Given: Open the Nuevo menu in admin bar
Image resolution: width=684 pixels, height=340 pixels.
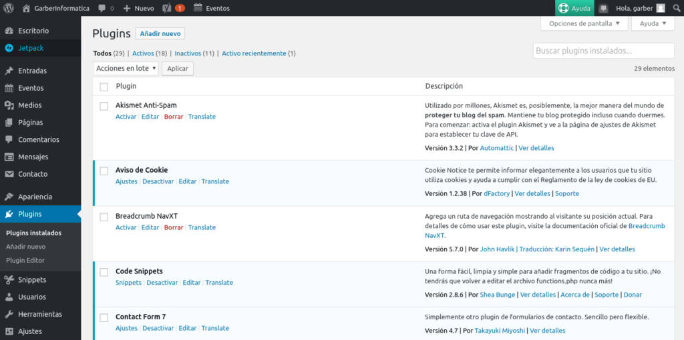Looking at the screenshot, I should click(x=139, y=8).
